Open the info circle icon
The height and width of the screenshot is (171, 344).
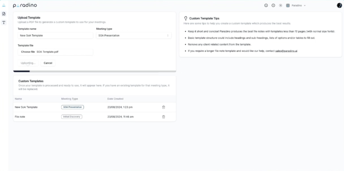point(273,5)
